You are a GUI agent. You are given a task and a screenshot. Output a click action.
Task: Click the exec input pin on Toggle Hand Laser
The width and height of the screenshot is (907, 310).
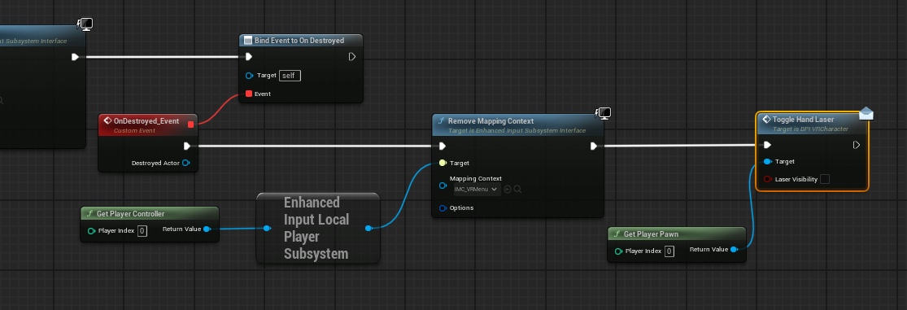click(x=767, y=145)
